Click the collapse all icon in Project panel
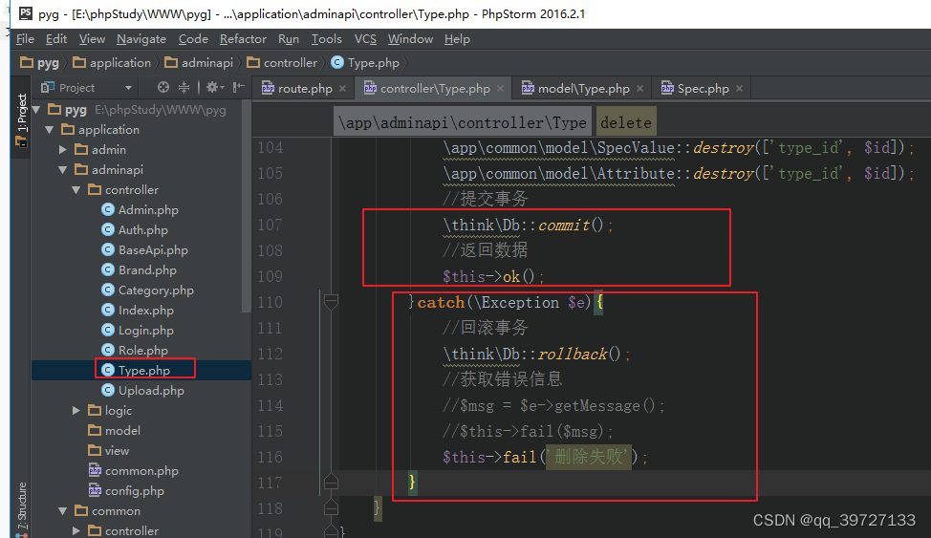Screen dimensions: 931x538 [x=184, y=88]
